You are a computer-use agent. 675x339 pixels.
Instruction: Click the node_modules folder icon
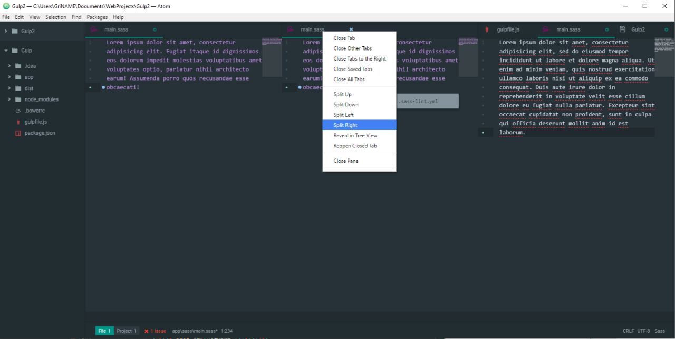click(18, 99)
